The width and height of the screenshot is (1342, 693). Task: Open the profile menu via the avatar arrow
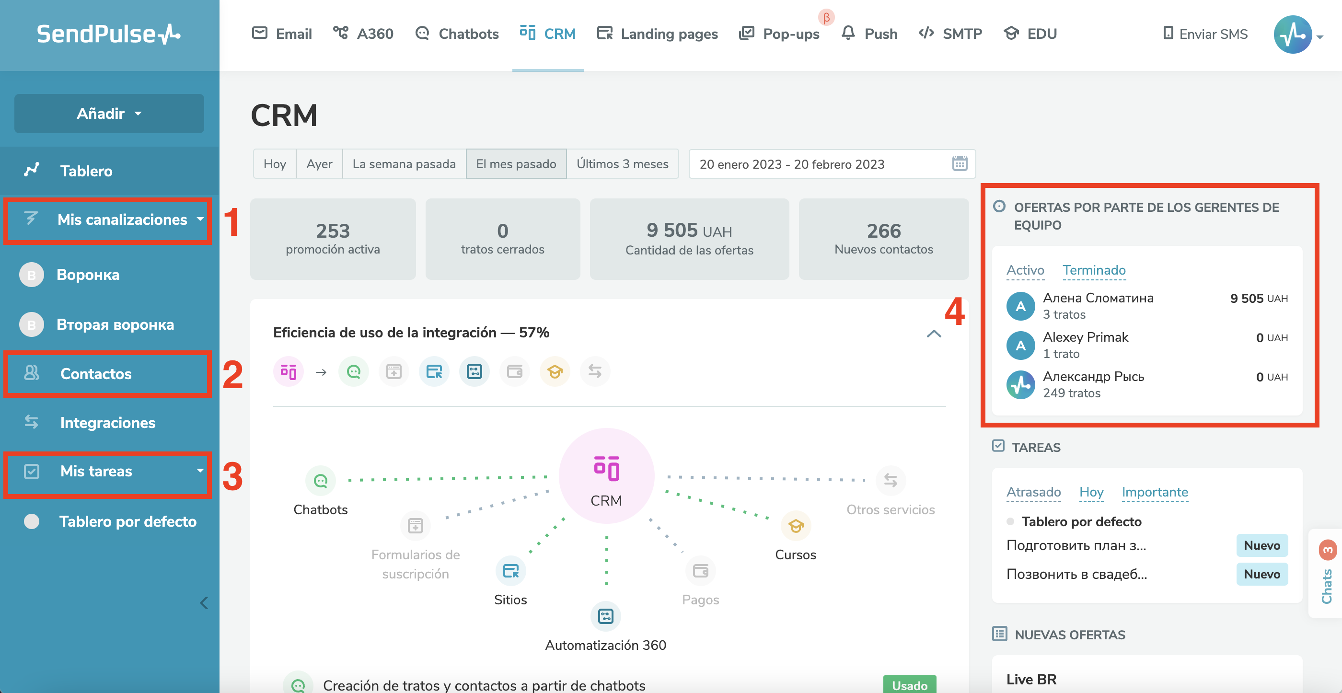1320,37
